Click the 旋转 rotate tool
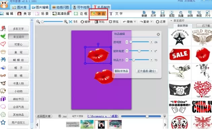 [85, 22]
